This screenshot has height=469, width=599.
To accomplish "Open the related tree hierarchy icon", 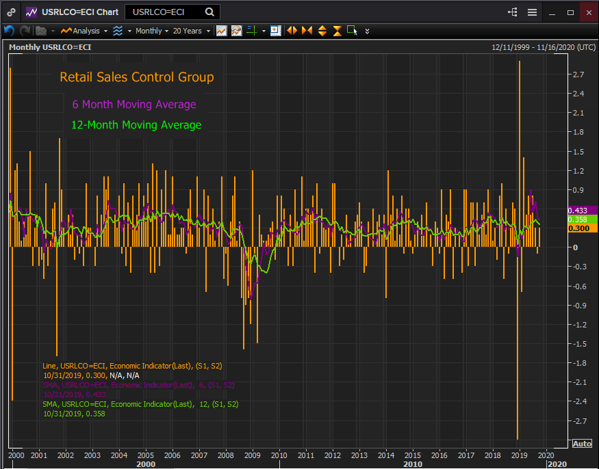I will pos(513,12).
